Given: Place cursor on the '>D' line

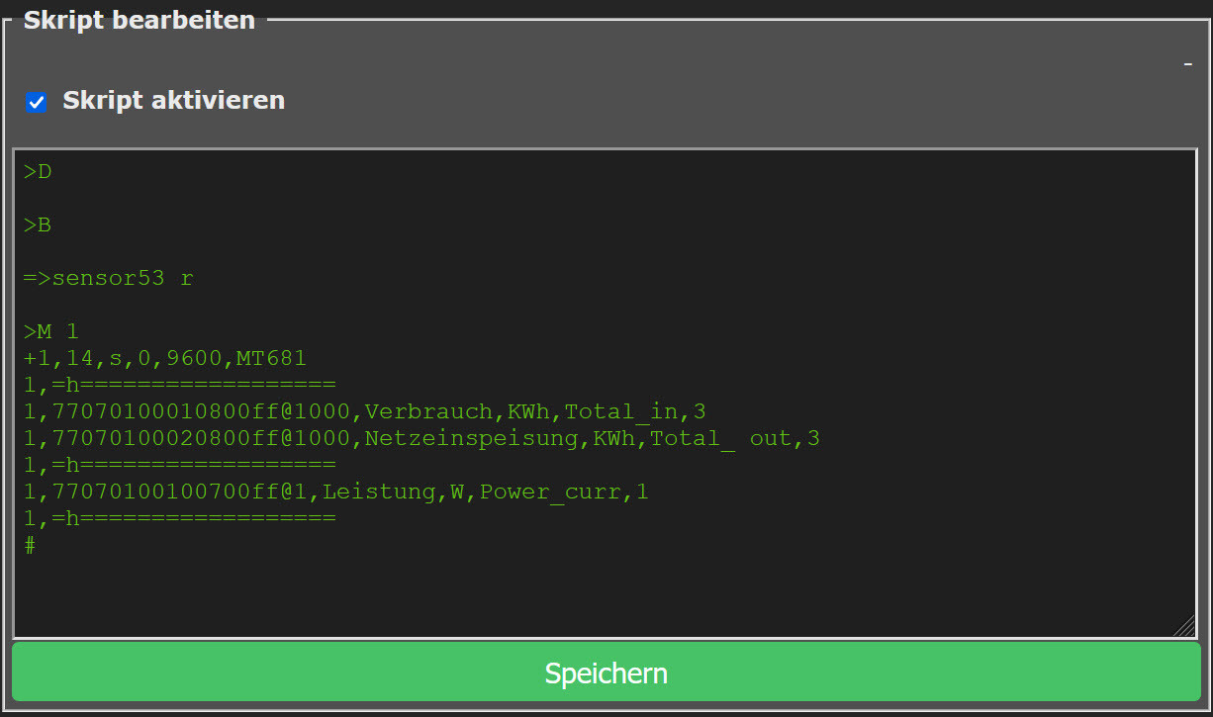Looking at the screenshot, I should pyautogui.click(x=38, y=172).
